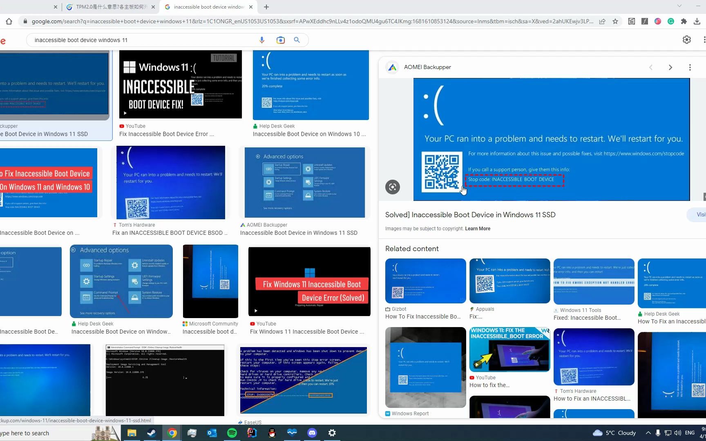Viewport: 706px width, 441px height.
Task: Click the Google search input field
Action: point(143,40)
